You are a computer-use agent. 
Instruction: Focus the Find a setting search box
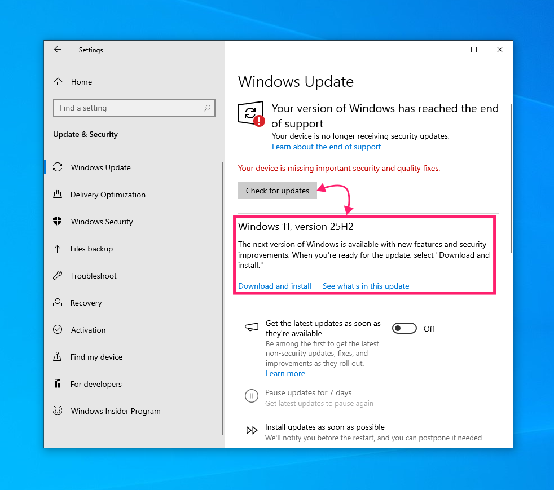(134, 108)
